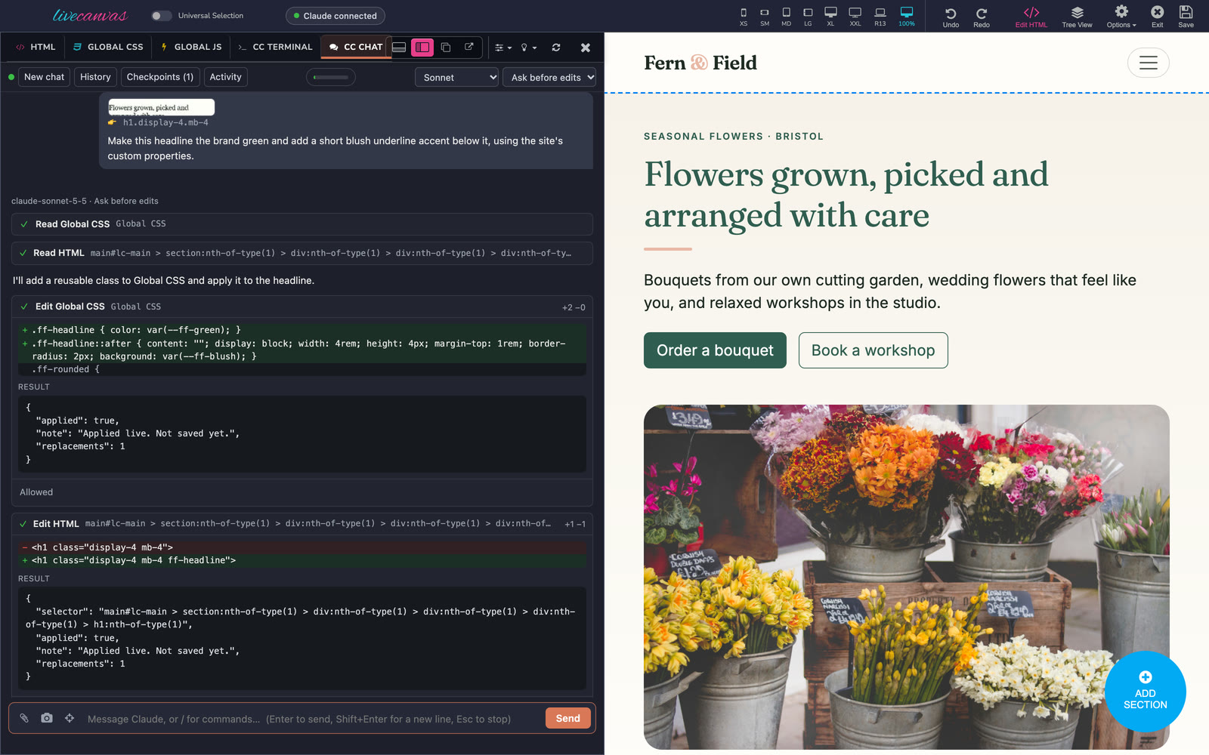The image size is (1209, 755).
Task: Click the floating window layout icon
Action: pos(446,47)
